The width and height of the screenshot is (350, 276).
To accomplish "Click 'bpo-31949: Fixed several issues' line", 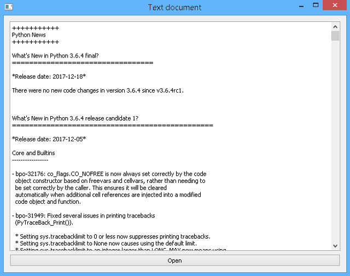I will pos(84,216).
